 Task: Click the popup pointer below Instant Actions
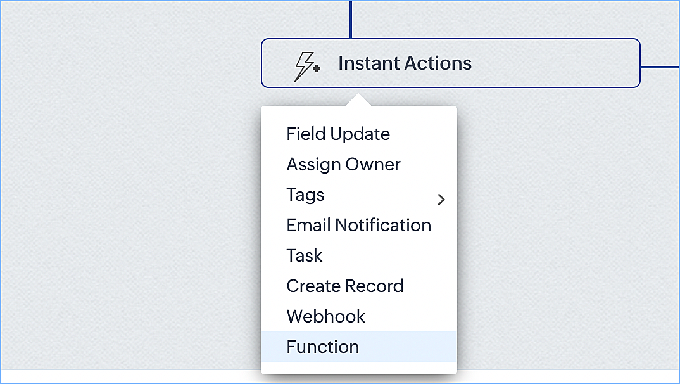pos(358,100)
